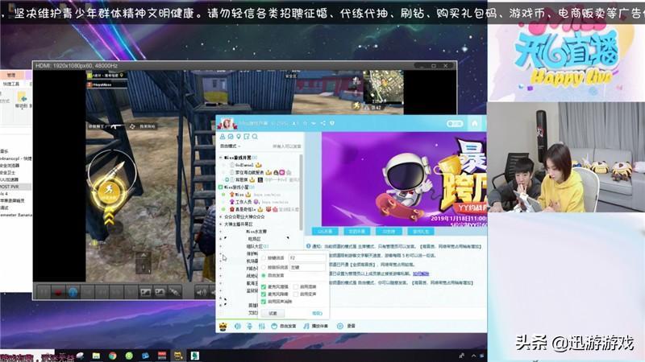Open the 自由发言 speak-mode menu in bottom bar
The width and height of the screenshot is (645, 362).
coord(284,327)
